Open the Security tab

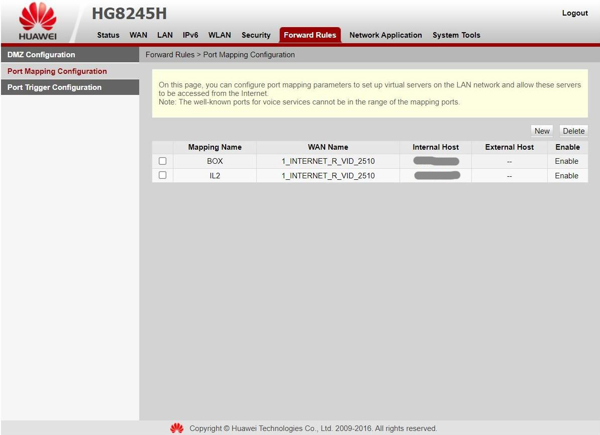click(x=256, y=35)
